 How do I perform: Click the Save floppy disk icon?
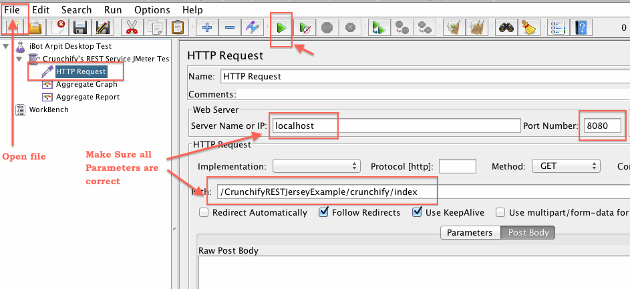[x=81, y=27]
